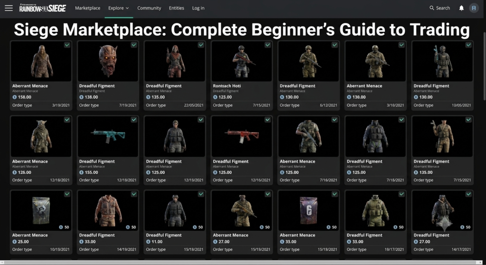Click Order type on the 158.00 card

(22, 105)
